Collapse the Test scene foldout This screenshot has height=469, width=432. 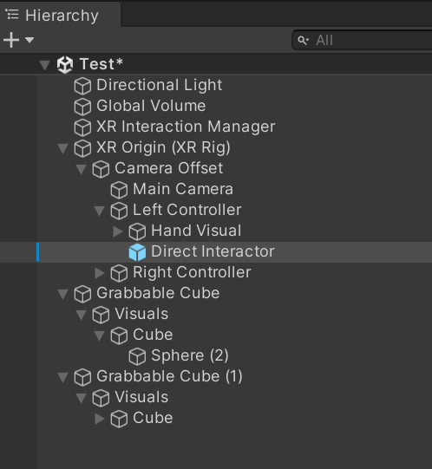pyautogui.click(x=44, y=65)
